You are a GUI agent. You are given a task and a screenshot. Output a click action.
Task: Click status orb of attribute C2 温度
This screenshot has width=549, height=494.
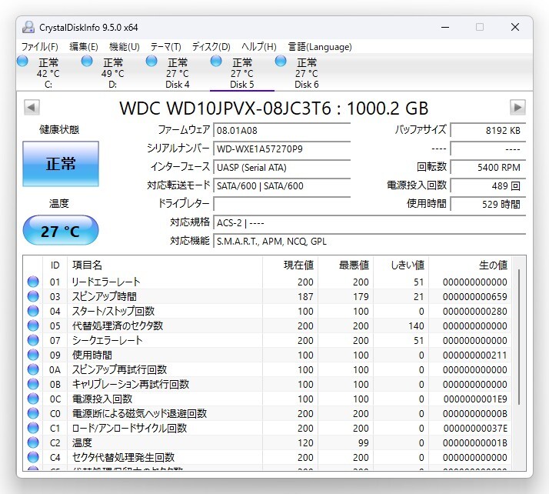click(33, 442)
